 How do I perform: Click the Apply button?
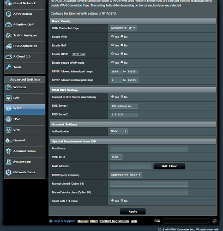(133, 212)
